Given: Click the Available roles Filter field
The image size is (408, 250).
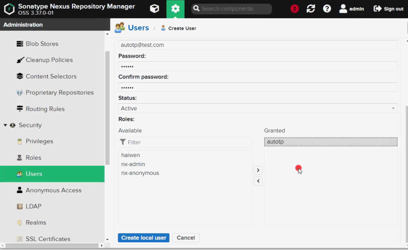Looking at the screenshot, I should point(185,142).
